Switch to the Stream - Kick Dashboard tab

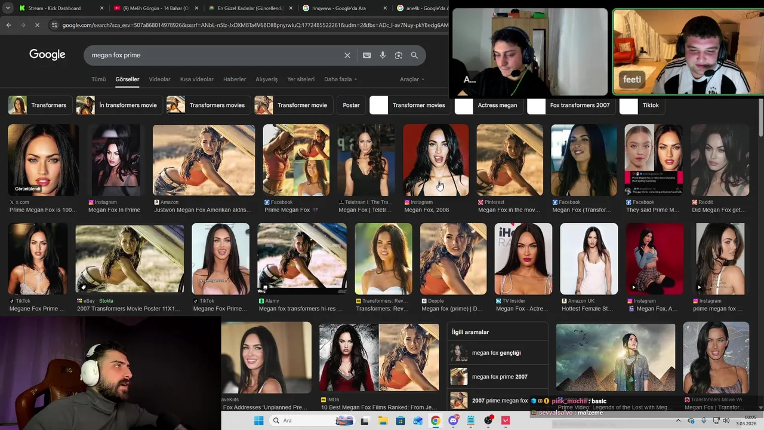click(60, 8)
